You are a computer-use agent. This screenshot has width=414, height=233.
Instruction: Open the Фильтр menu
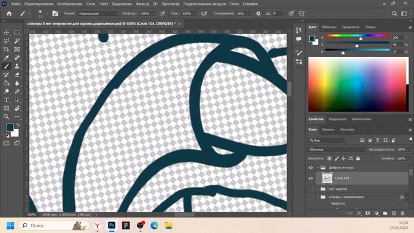pyautogui.click(x=142, y=4)
